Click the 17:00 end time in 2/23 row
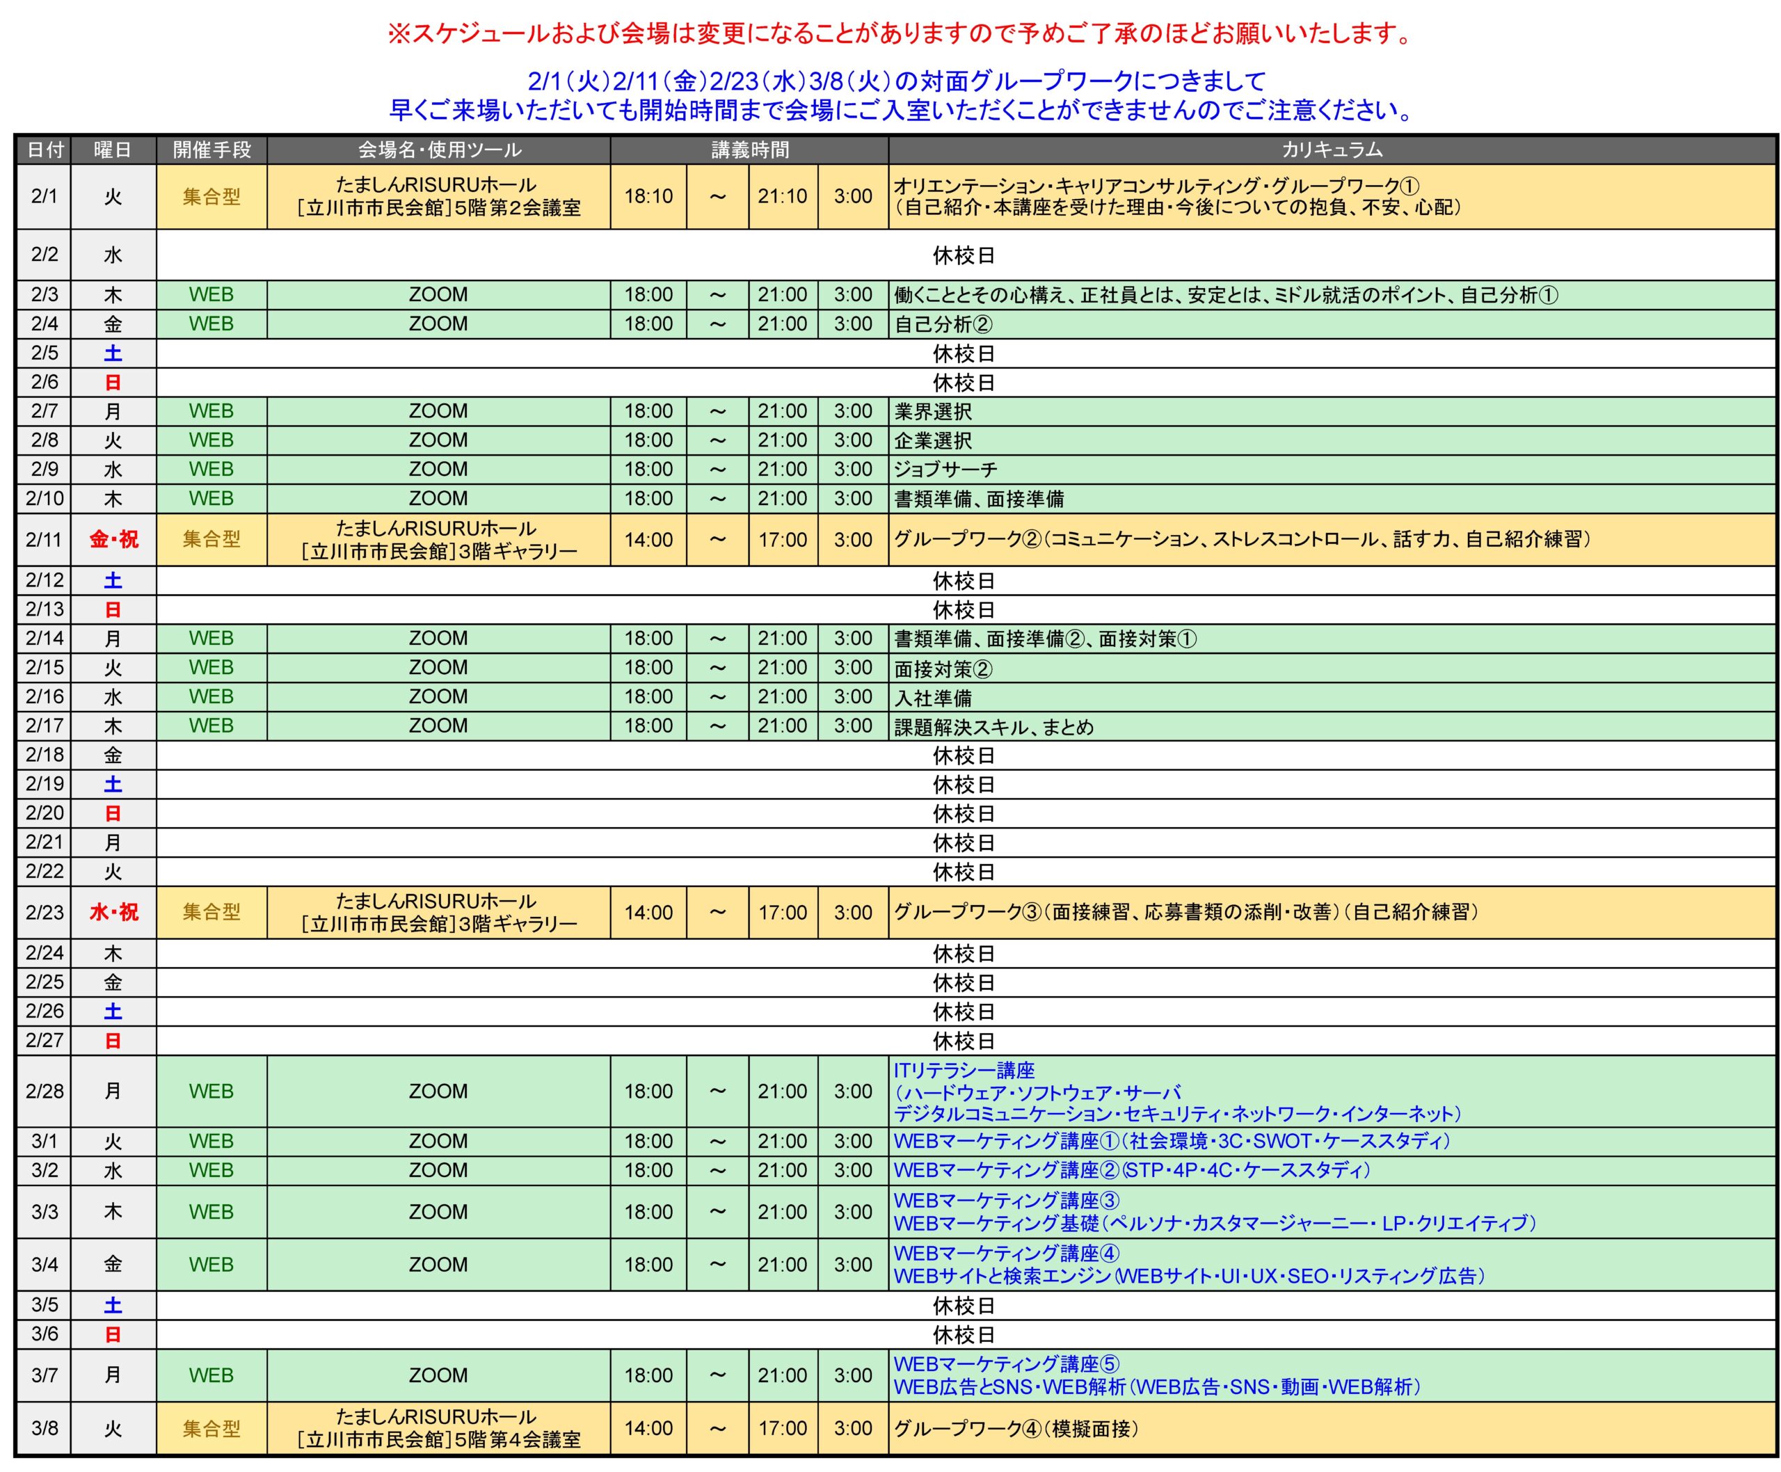 (783, 913)
